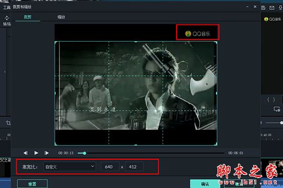Click the 重置 reset button
This screenshot has height=188, width=283.
click(x=32, y=184)
